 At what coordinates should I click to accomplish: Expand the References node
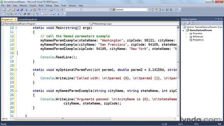click(187, 37)
